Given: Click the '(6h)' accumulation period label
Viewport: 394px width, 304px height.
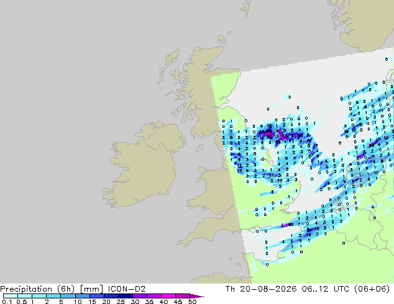Looking at the screenshot, I should click(x=66, y=289).
